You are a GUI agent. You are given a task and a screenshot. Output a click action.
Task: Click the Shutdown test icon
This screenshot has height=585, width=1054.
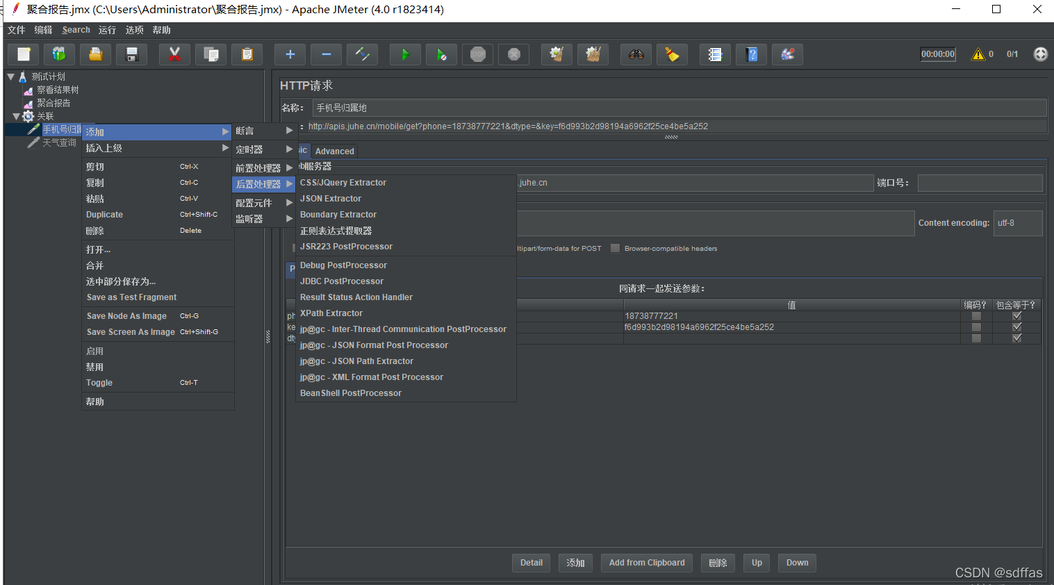click(514, 54)
